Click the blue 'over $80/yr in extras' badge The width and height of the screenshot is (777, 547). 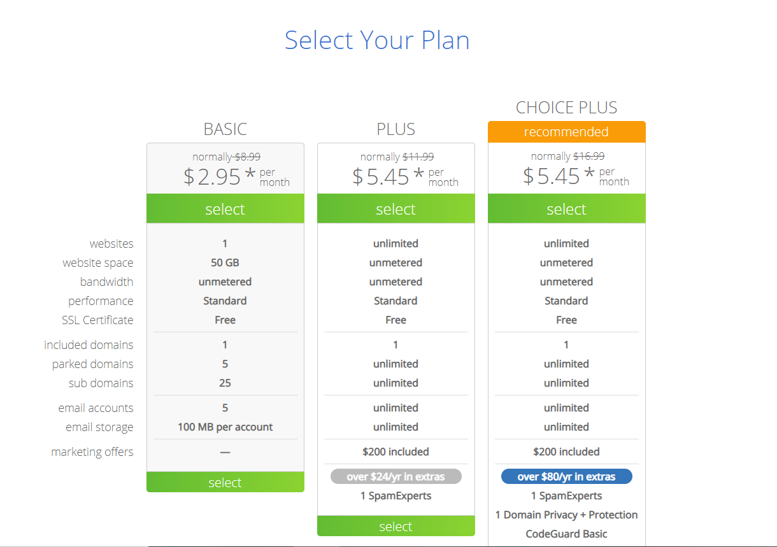click(x=567, y=476)
